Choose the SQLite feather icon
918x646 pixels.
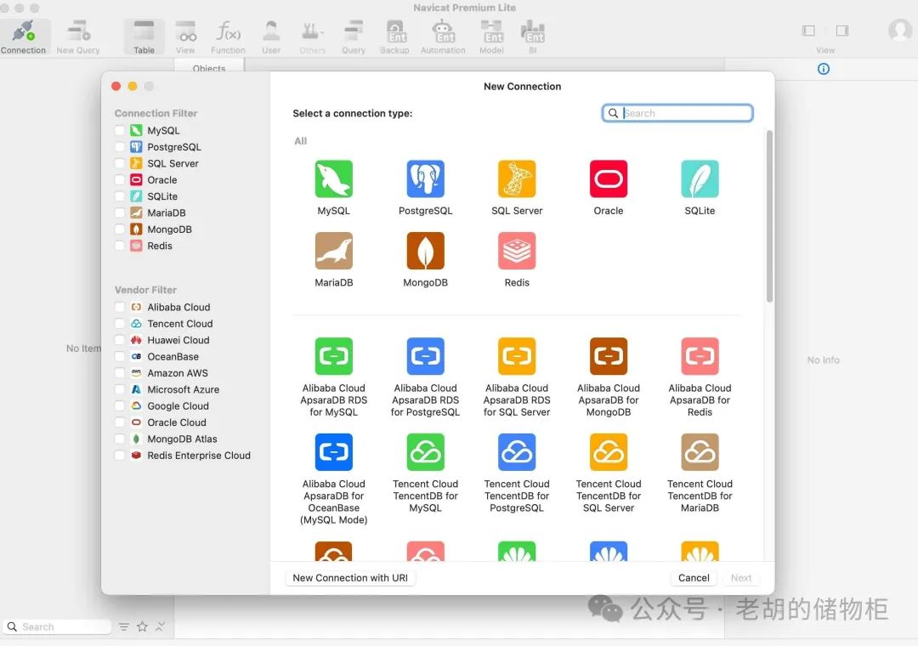pyautogui.click(x=700, y=178)
